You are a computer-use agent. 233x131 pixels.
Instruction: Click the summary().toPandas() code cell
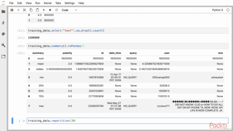[x=127, y=46]
